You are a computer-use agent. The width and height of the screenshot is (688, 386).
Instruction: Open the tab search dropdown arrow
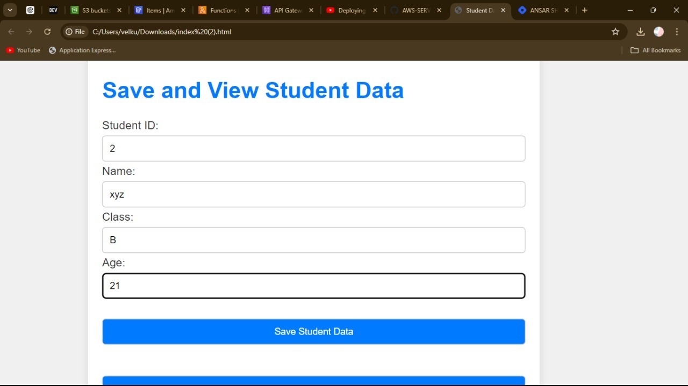(10, 10)
